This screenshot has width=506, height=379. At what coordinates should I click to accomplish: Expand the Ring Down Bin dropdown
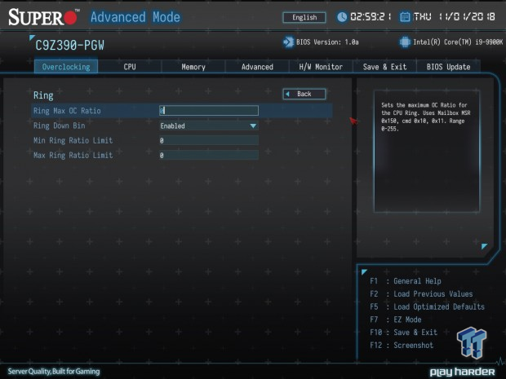(x=209, y=126)
